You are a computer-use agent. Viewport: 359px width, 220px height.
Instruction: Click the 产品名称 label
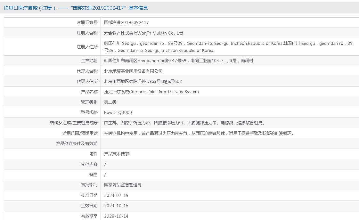coord(89,92)
